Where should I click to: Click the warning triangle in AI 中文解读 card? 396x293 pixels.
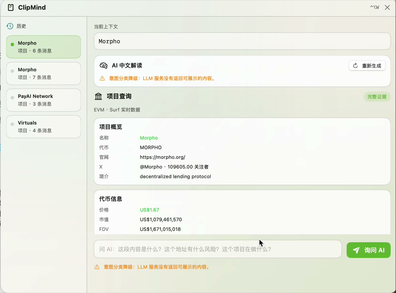(x=102, y=78)
